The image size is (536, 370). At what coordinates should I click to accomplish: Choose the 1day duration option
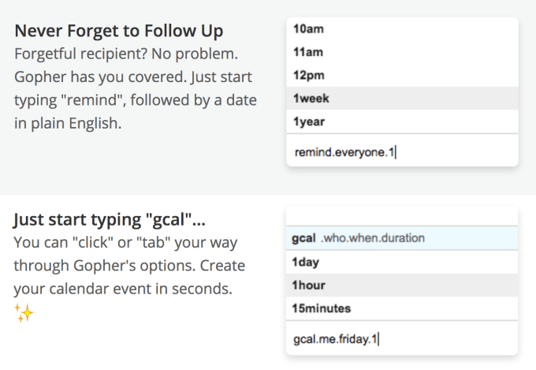(x=306, y=262)
